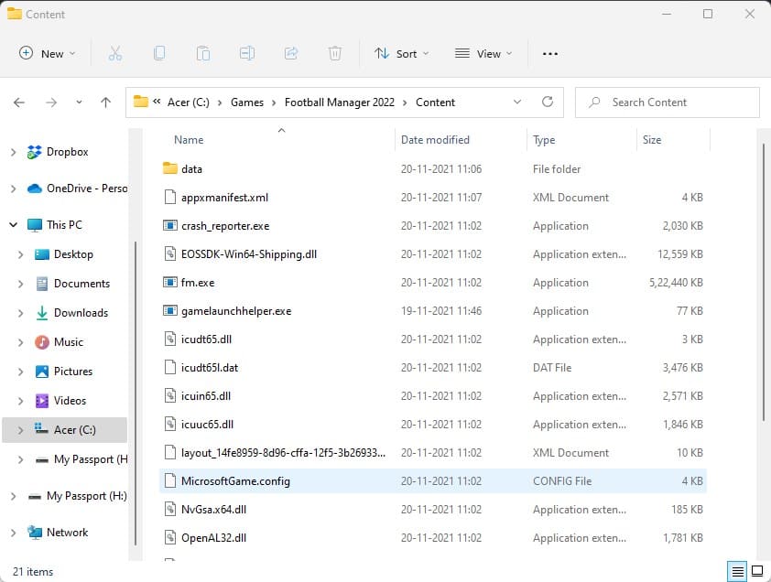This screenshot has width=771, height=582.
Task: Refresh the Content folder view
Action: (x=548, y=102)
